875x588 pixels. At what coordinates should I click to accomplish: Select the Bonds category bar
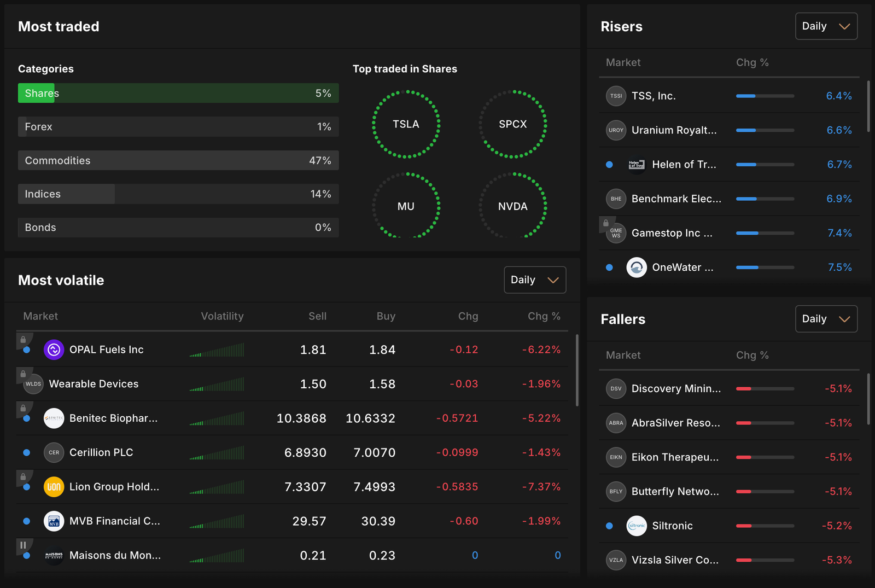(x=178, y=228)
